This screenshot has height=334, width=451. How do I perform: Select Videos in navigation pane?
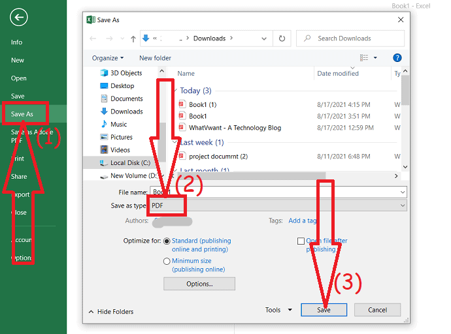[120, 150]
